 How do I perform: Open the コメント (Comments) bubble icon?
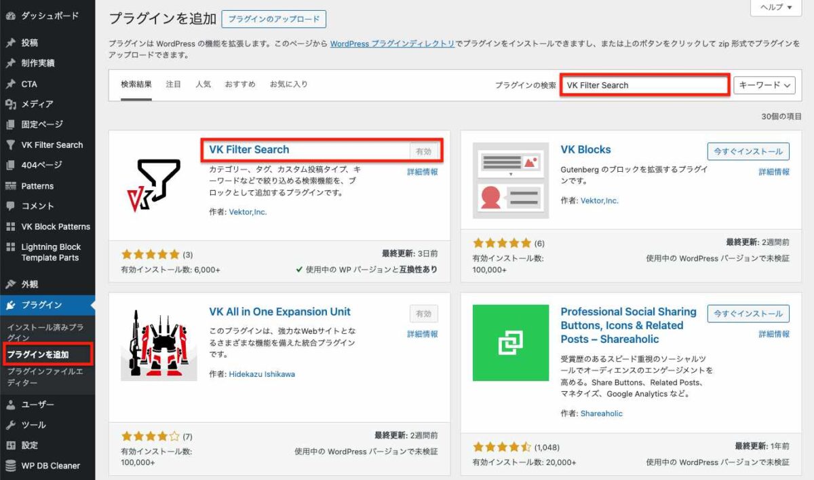click(x=9, y=206)
